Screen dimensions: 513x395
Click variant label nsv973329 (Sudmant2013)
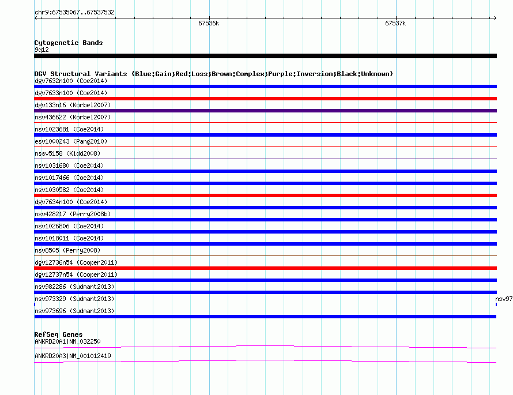pos(74,299)
